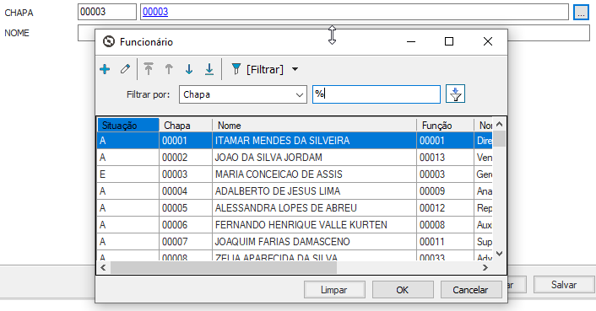Click Função cell 00013
The height and width of the screenshot is (311, 596).
pos(445,157)
